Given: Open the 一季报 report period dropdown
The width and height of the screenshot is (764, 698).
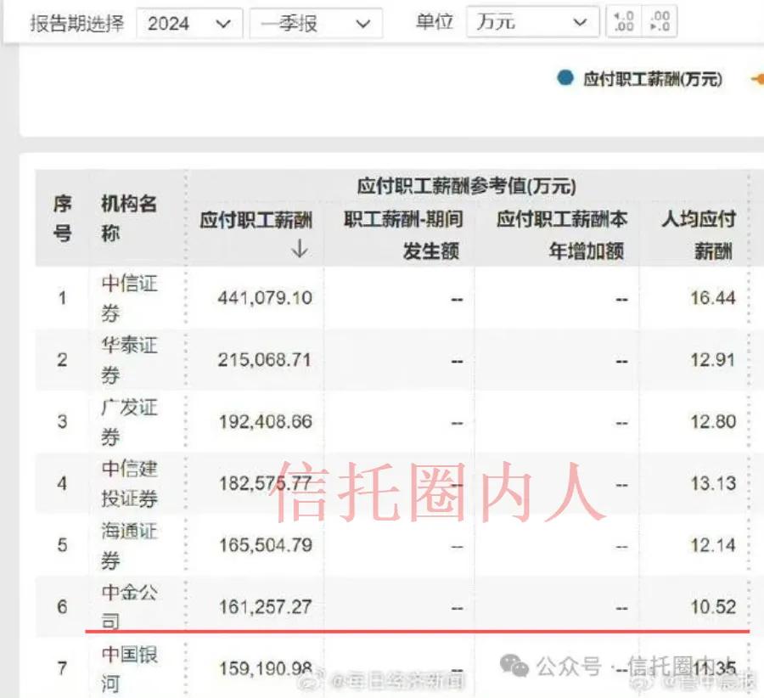Looking at the screenshot, I should [x=316, y=23].
